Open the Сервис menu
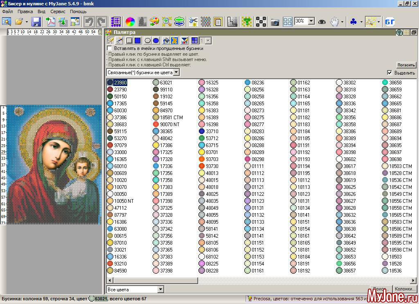 [x=58, y=12]
